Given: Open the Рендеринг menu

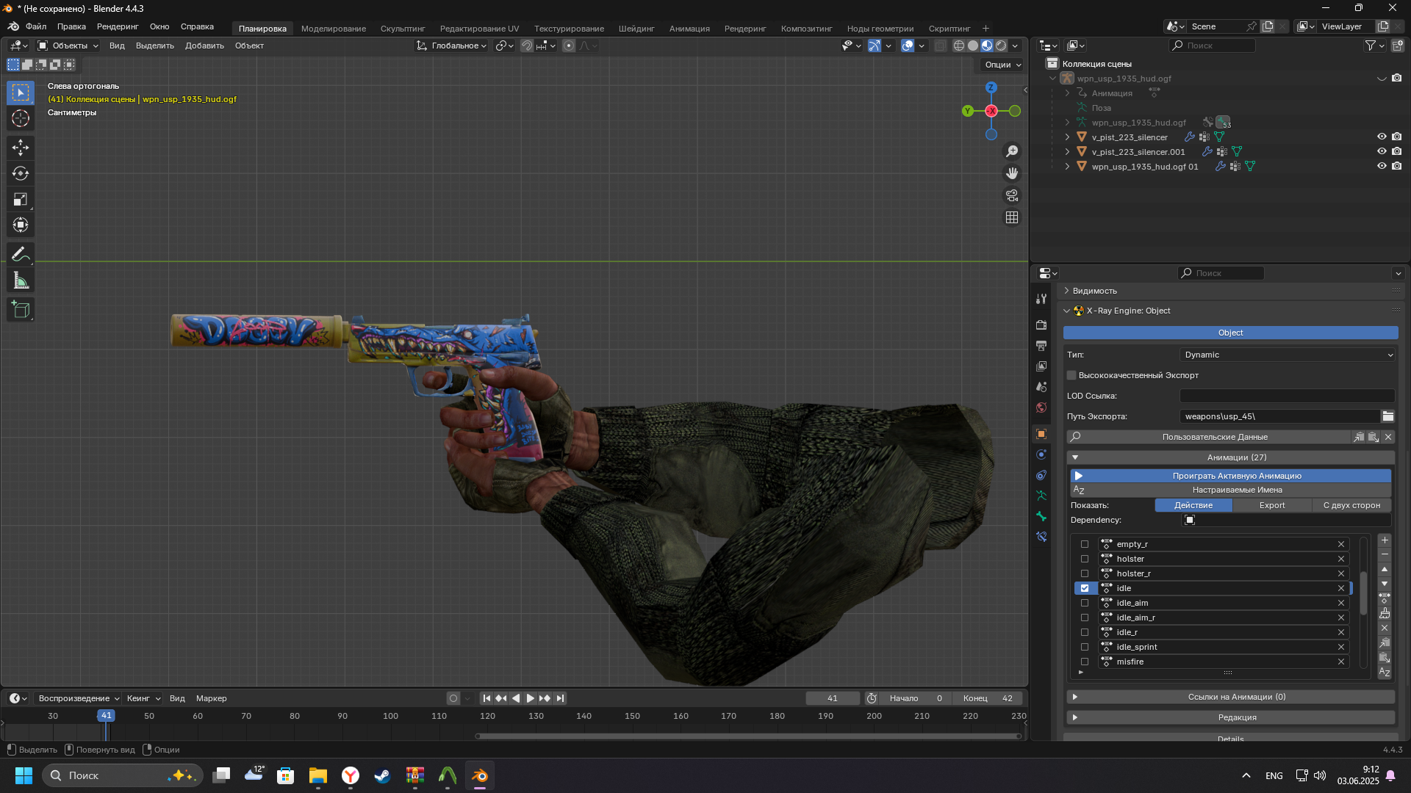Looking at the screenshot, I should tap(118, 26).
